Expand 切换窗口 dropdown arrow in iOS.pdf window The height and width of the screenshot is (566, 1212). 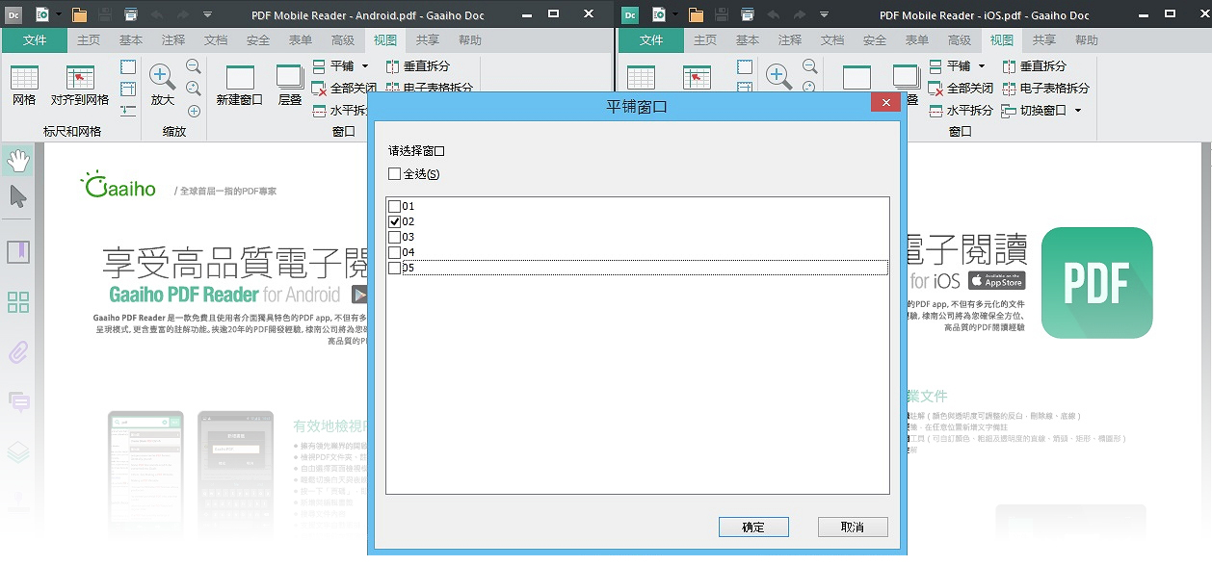1078,110
